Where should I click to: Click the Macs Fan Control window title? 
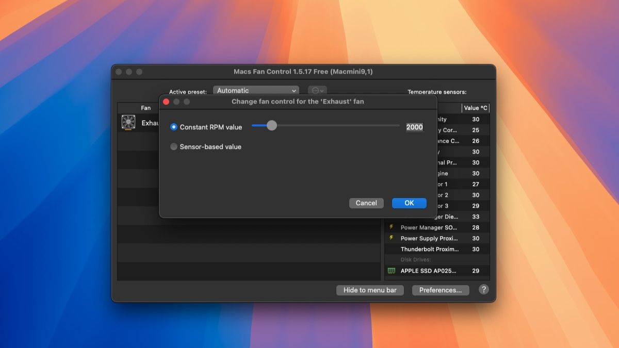pyautogui.click(x=303, y=72)
